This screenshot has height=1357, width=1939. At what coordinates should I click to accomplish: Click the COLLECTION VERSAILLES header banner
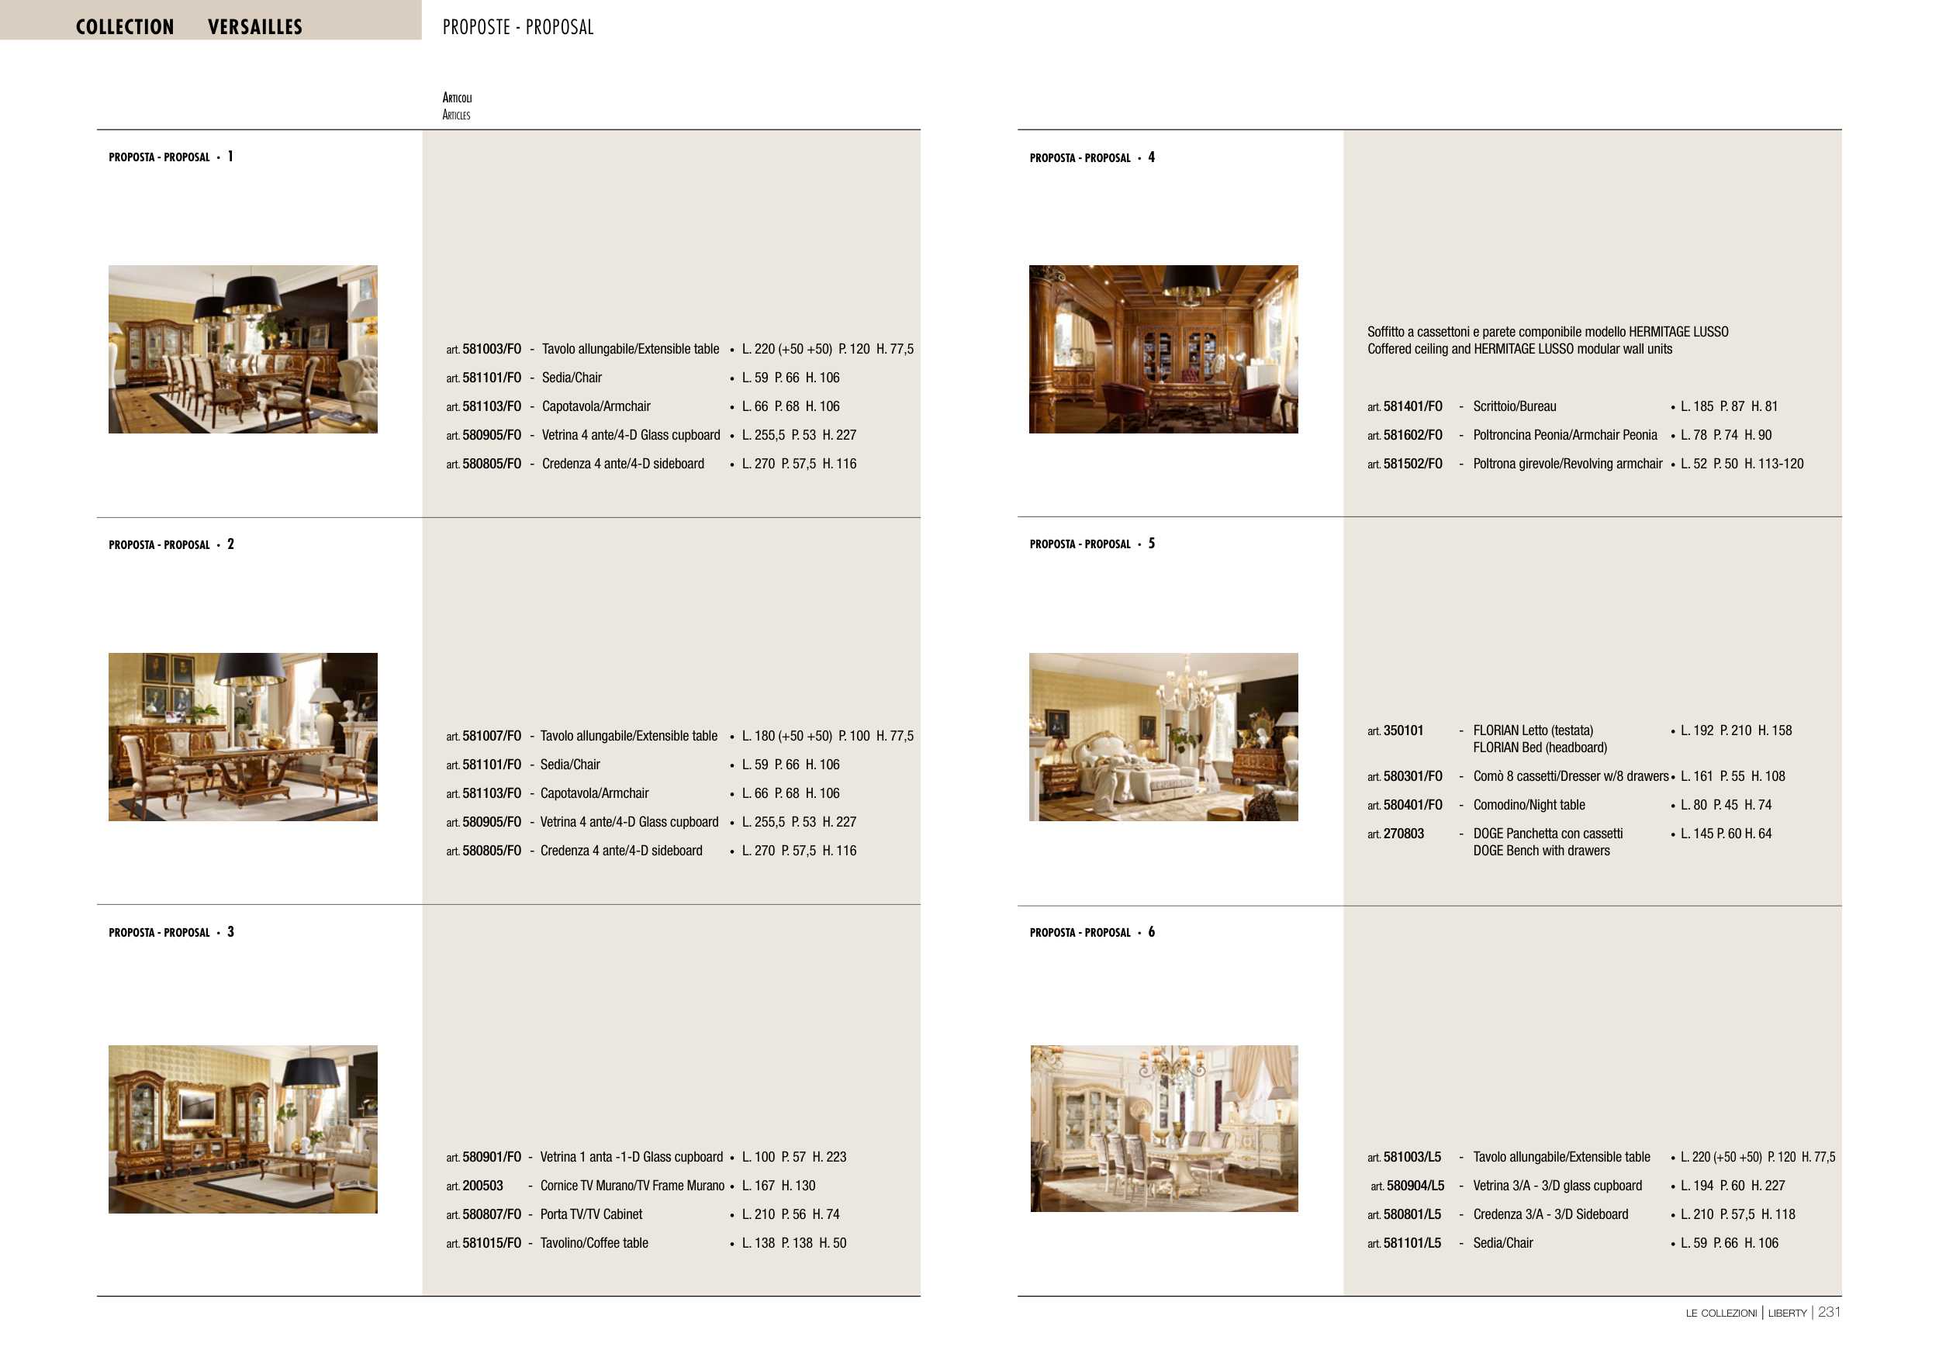click(x=189, y=26)
